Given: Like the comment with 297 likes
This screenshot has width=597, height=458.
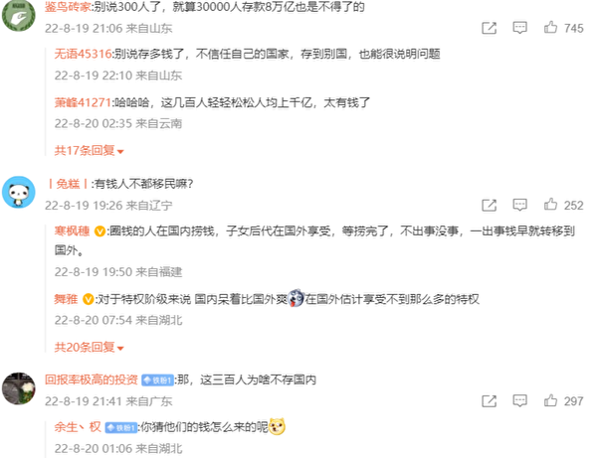Looking at the screenshot, I should (x=550, y=400).
